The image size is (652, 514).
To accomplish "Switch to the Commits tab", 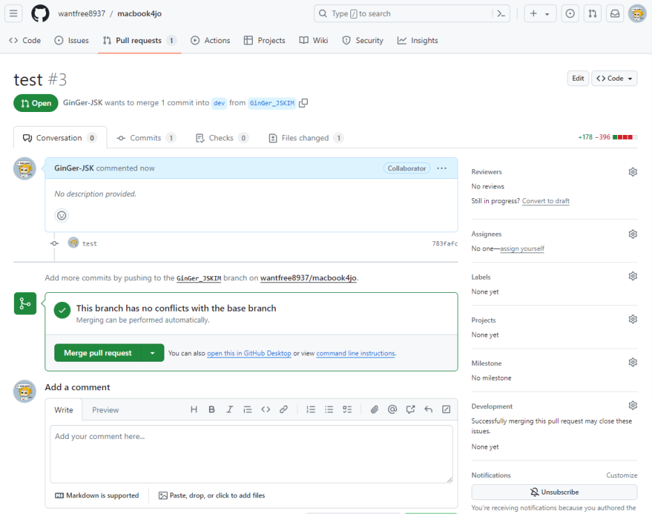I will tap(146, 138).
